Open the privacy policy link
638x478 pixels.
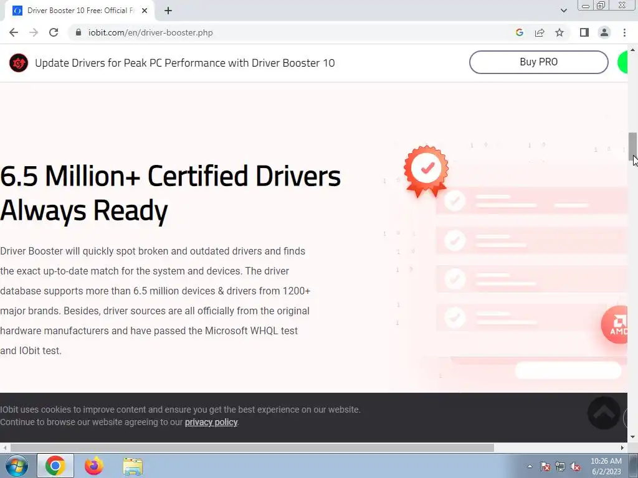[211, 422]
